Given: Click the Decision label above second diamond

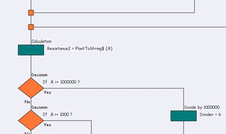Looking at the screenshot, I should 40,107.
